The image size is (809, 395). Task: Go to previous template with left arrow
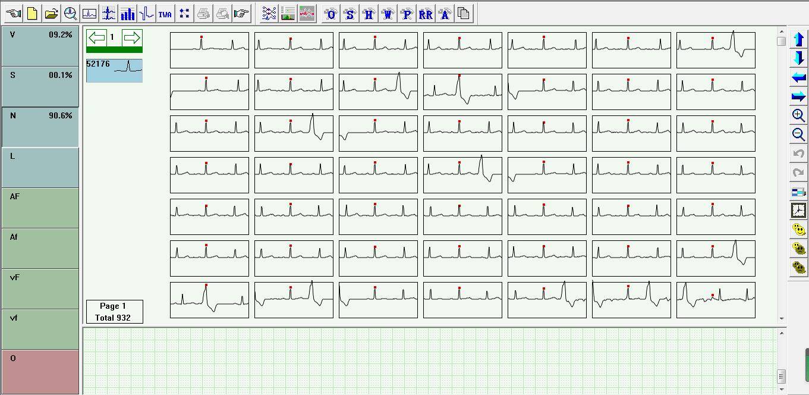coord(96,38)
